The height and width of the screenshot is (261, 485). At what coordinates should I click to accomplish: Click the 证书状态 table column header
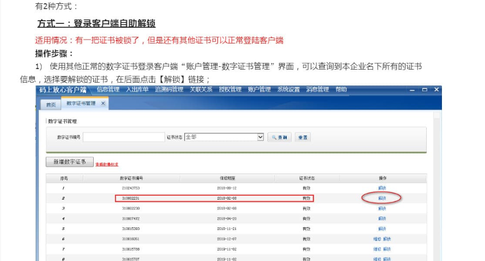tap(307, 178)
